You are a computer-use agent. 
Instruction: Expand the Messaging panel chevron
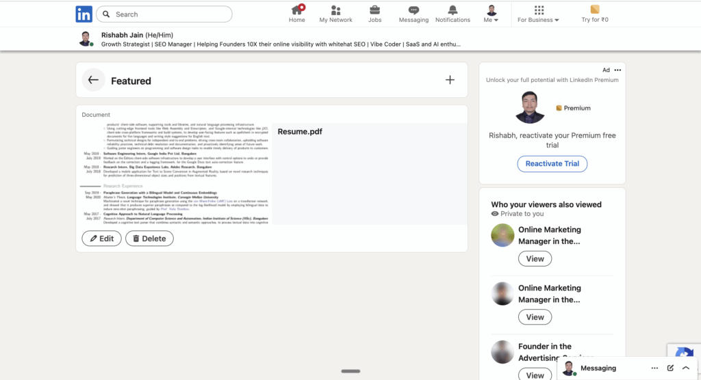pyautogui.click(x=686, y=368)
